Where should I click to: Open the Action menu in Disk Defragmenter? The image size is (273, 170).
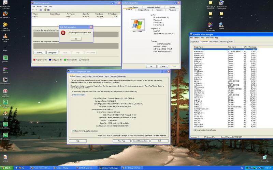pyautogui.click(x=39, y=6)
